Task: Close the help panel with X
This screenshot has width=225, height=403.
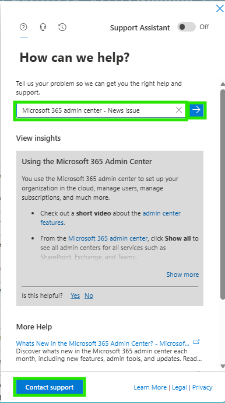Action: [220, 9]
